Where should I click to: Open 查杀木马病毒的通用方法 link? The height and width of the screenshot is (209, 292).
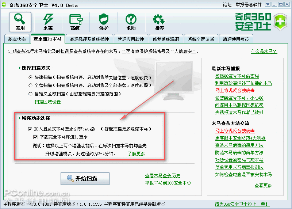click(x=239, y=145)
